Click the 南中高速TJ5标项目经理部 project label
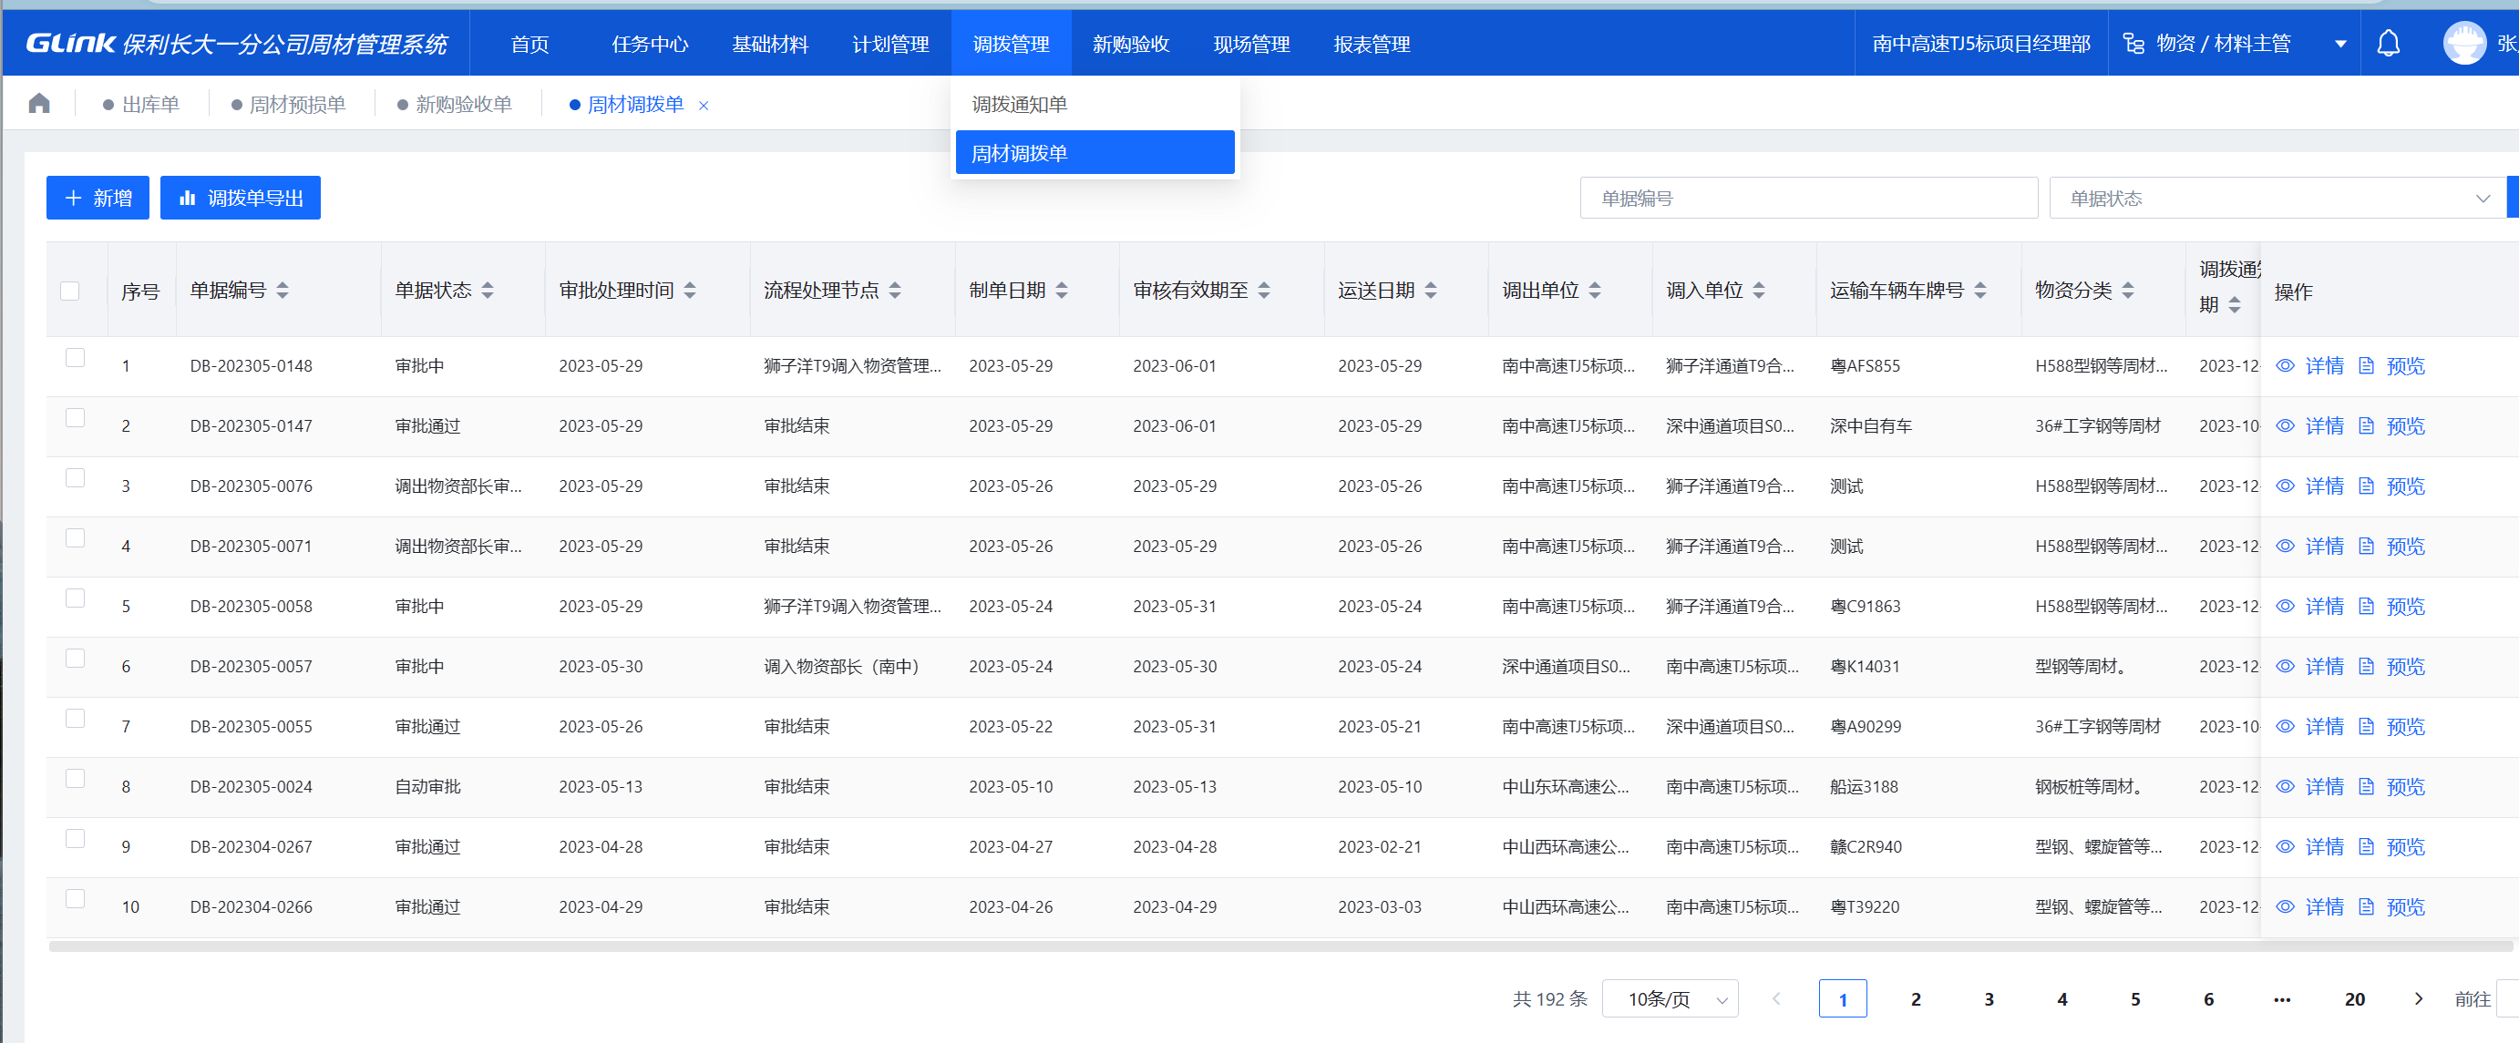 click(1981, 44)
